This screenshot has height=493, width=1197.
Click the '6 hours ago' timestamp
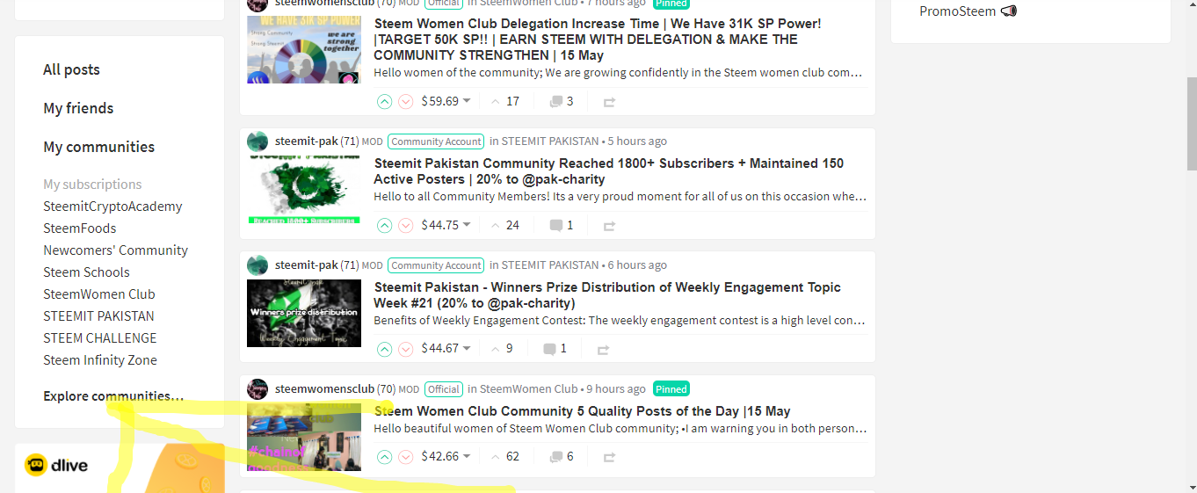[637, 265]
